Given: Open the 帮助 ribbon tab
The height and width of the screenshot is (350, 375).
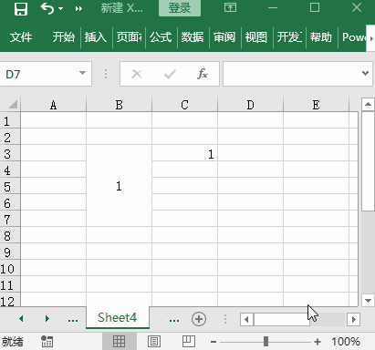Looking at the screenshot, I should (321, 37).
